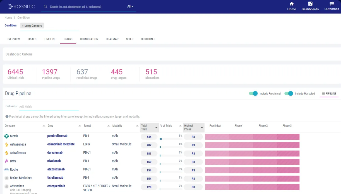Viewport: 341px width, 194px height.
Task: Sort Total Trials column descending arrow
Action: coord(156,128)
